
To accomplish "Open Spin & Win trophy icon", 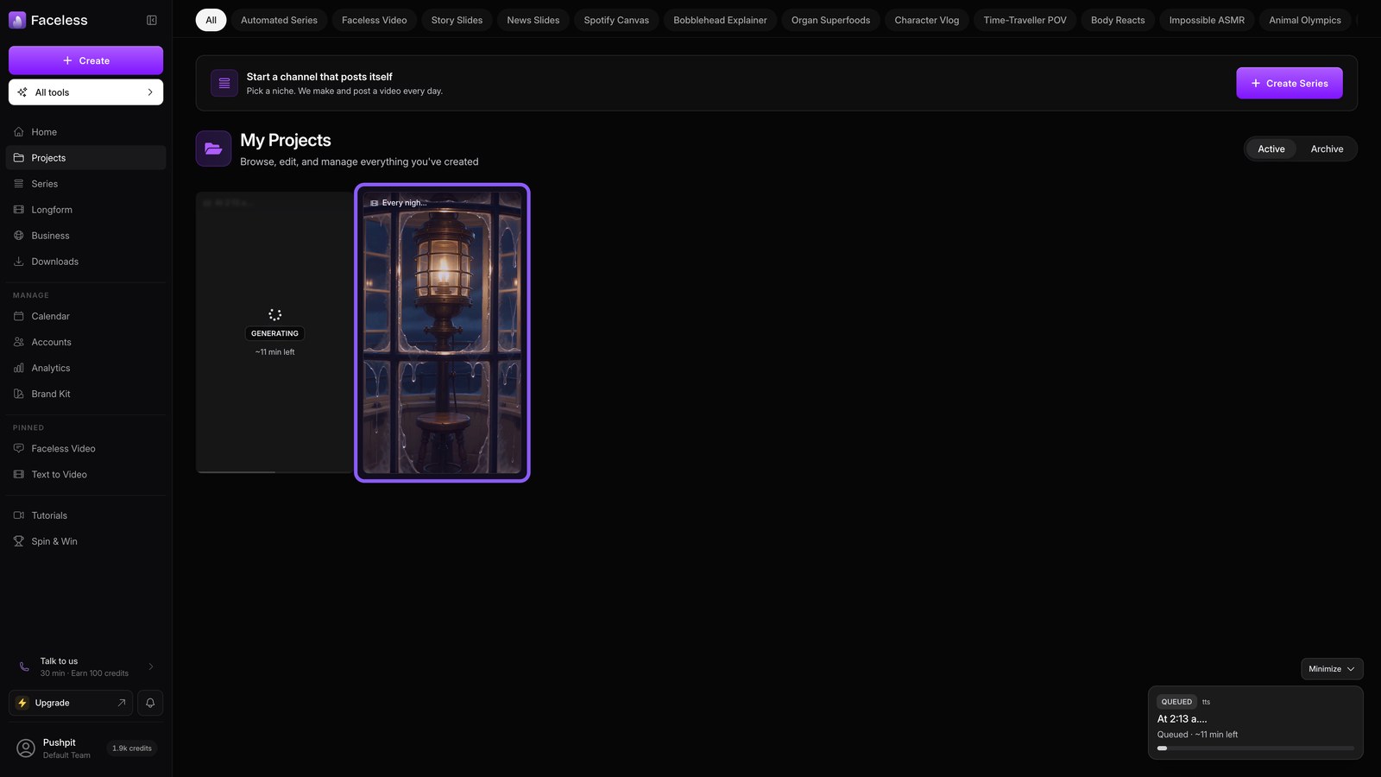I will point(19,541).
